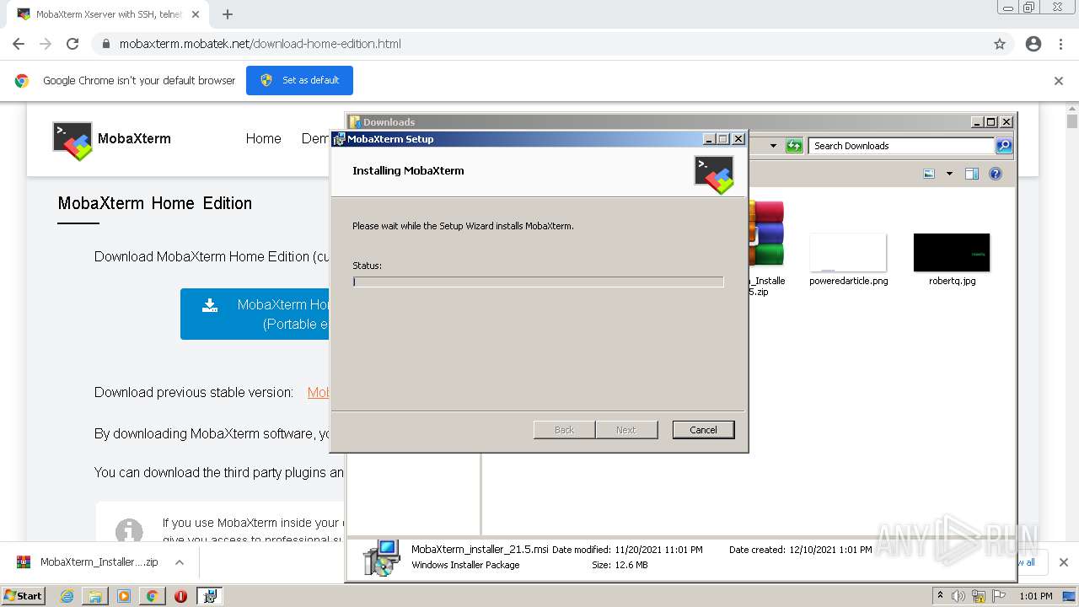Switch to the installer taskbar button
1079x607 pixels.
pos(209,596)
